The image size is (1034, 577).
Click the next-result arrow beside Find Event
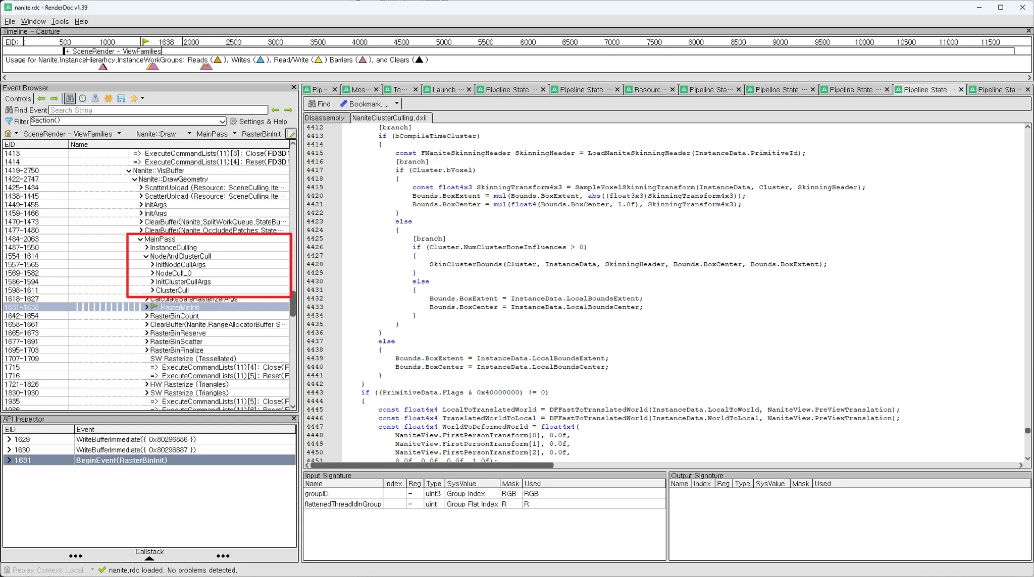click(288, 110)
